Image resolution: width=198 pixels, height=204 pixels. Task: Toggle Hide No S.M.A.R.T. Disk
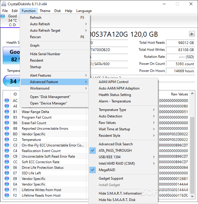tap(123, 200)
